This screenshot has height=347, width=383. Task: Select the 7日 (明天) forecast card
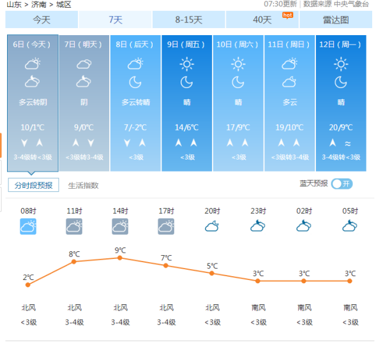pyautogui.click(x=84, y=103)
